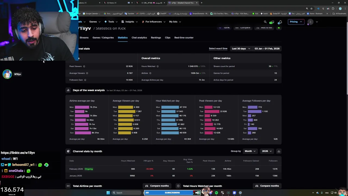Click the W1llyv channel avatar on overlay
The image size is (348, 196).
click(x=7, y=74)
